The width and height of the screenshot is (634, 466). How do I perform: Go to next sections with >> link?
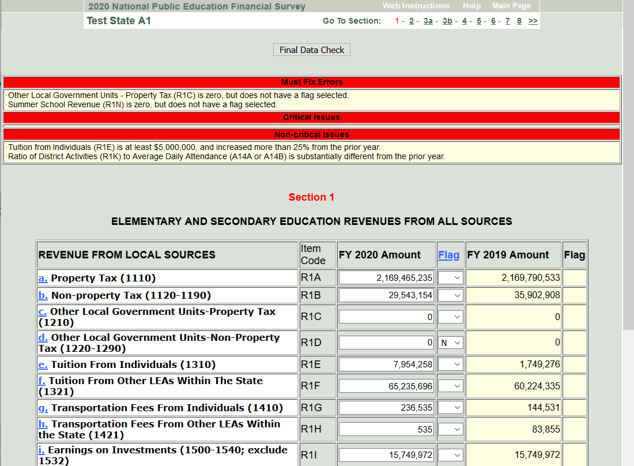533,21
